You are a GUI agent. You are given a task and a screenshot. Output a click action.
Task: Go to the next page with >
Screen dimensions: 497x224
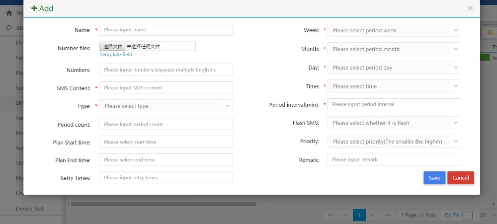(x=372, y=215)
